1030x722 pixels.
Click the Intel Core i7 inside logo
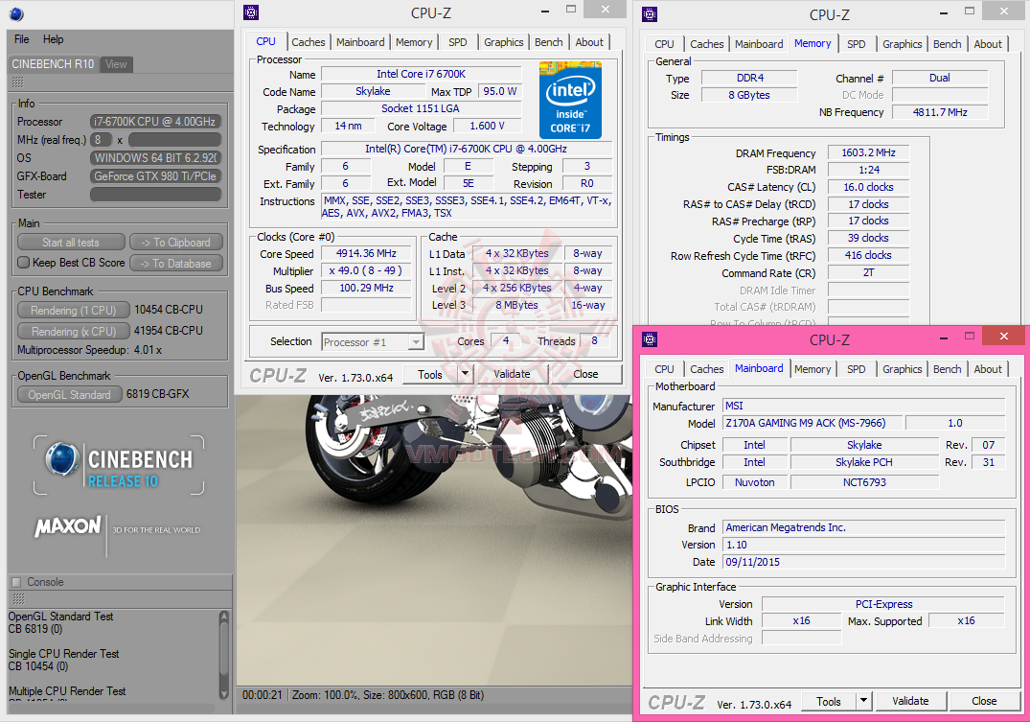tap(570, 100)
